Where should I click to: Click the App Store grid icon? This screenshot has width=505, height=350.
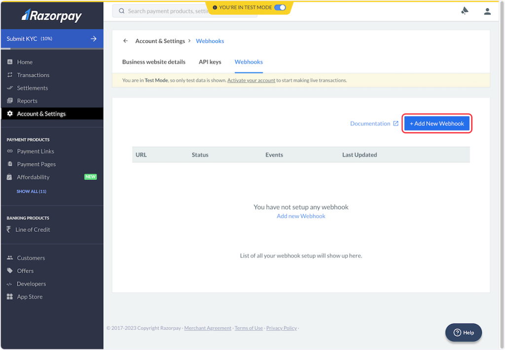[x=10, y=297]
